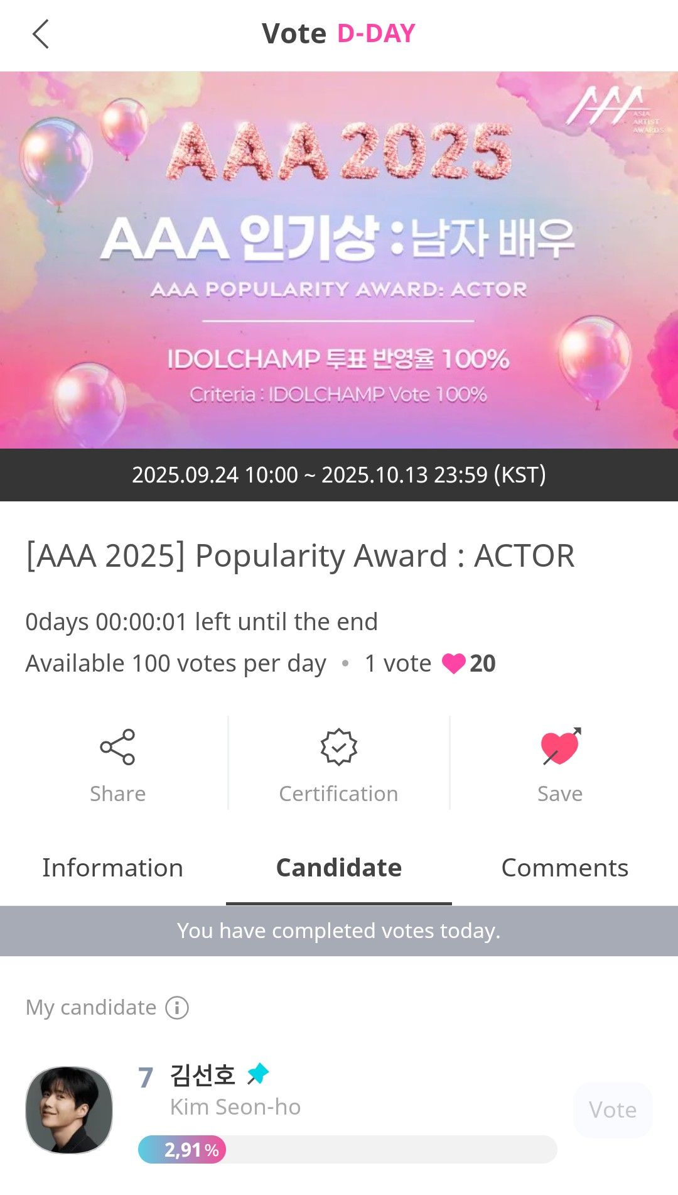The image size is (678, 1195).
Task: Tap the Share icon
Action: (x=117, y=747)
